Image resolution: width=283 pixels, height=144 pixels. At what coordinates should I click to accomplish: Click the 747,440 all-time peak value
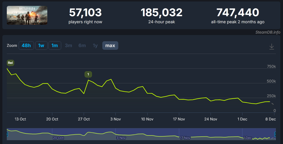click(238, 13)
